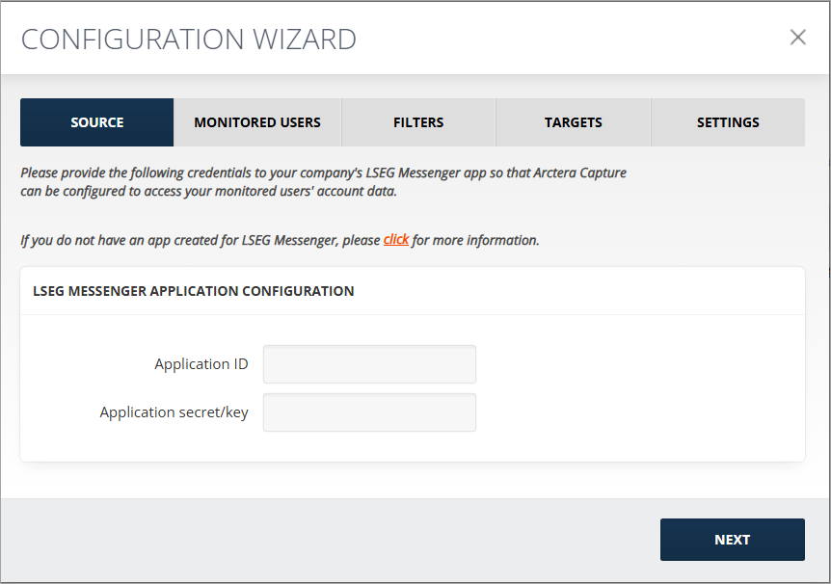Select the 'Application secret/key' label text
831x584 pixels.
(174, 412)
